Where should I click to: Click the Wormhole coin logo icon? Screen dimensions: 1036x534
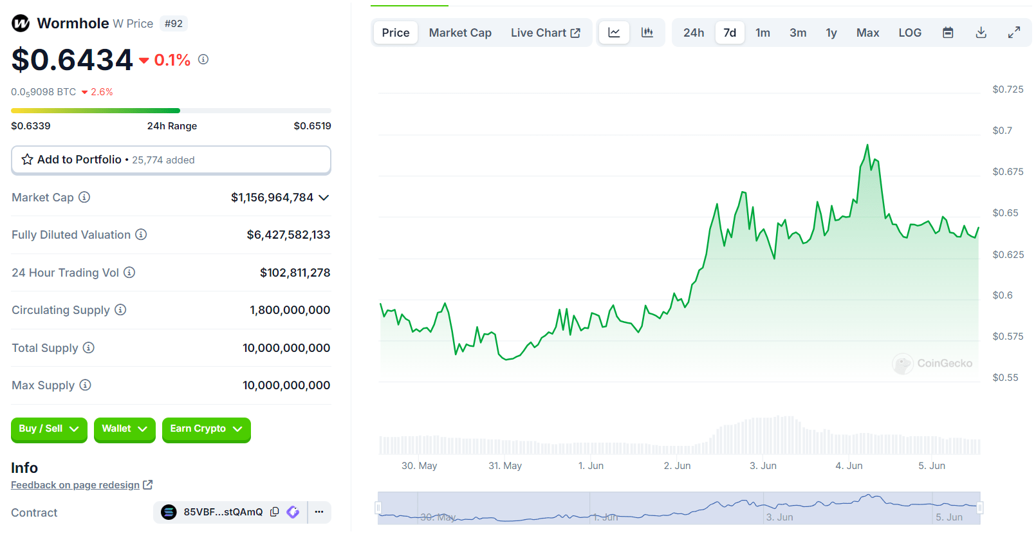click(21, 23)
